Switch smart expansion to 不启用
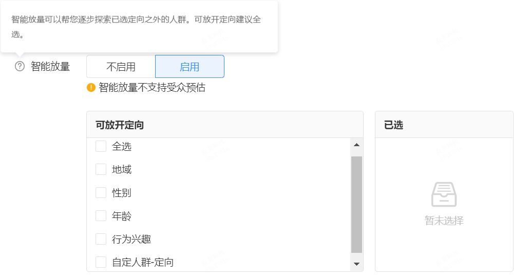 point(121,67)
